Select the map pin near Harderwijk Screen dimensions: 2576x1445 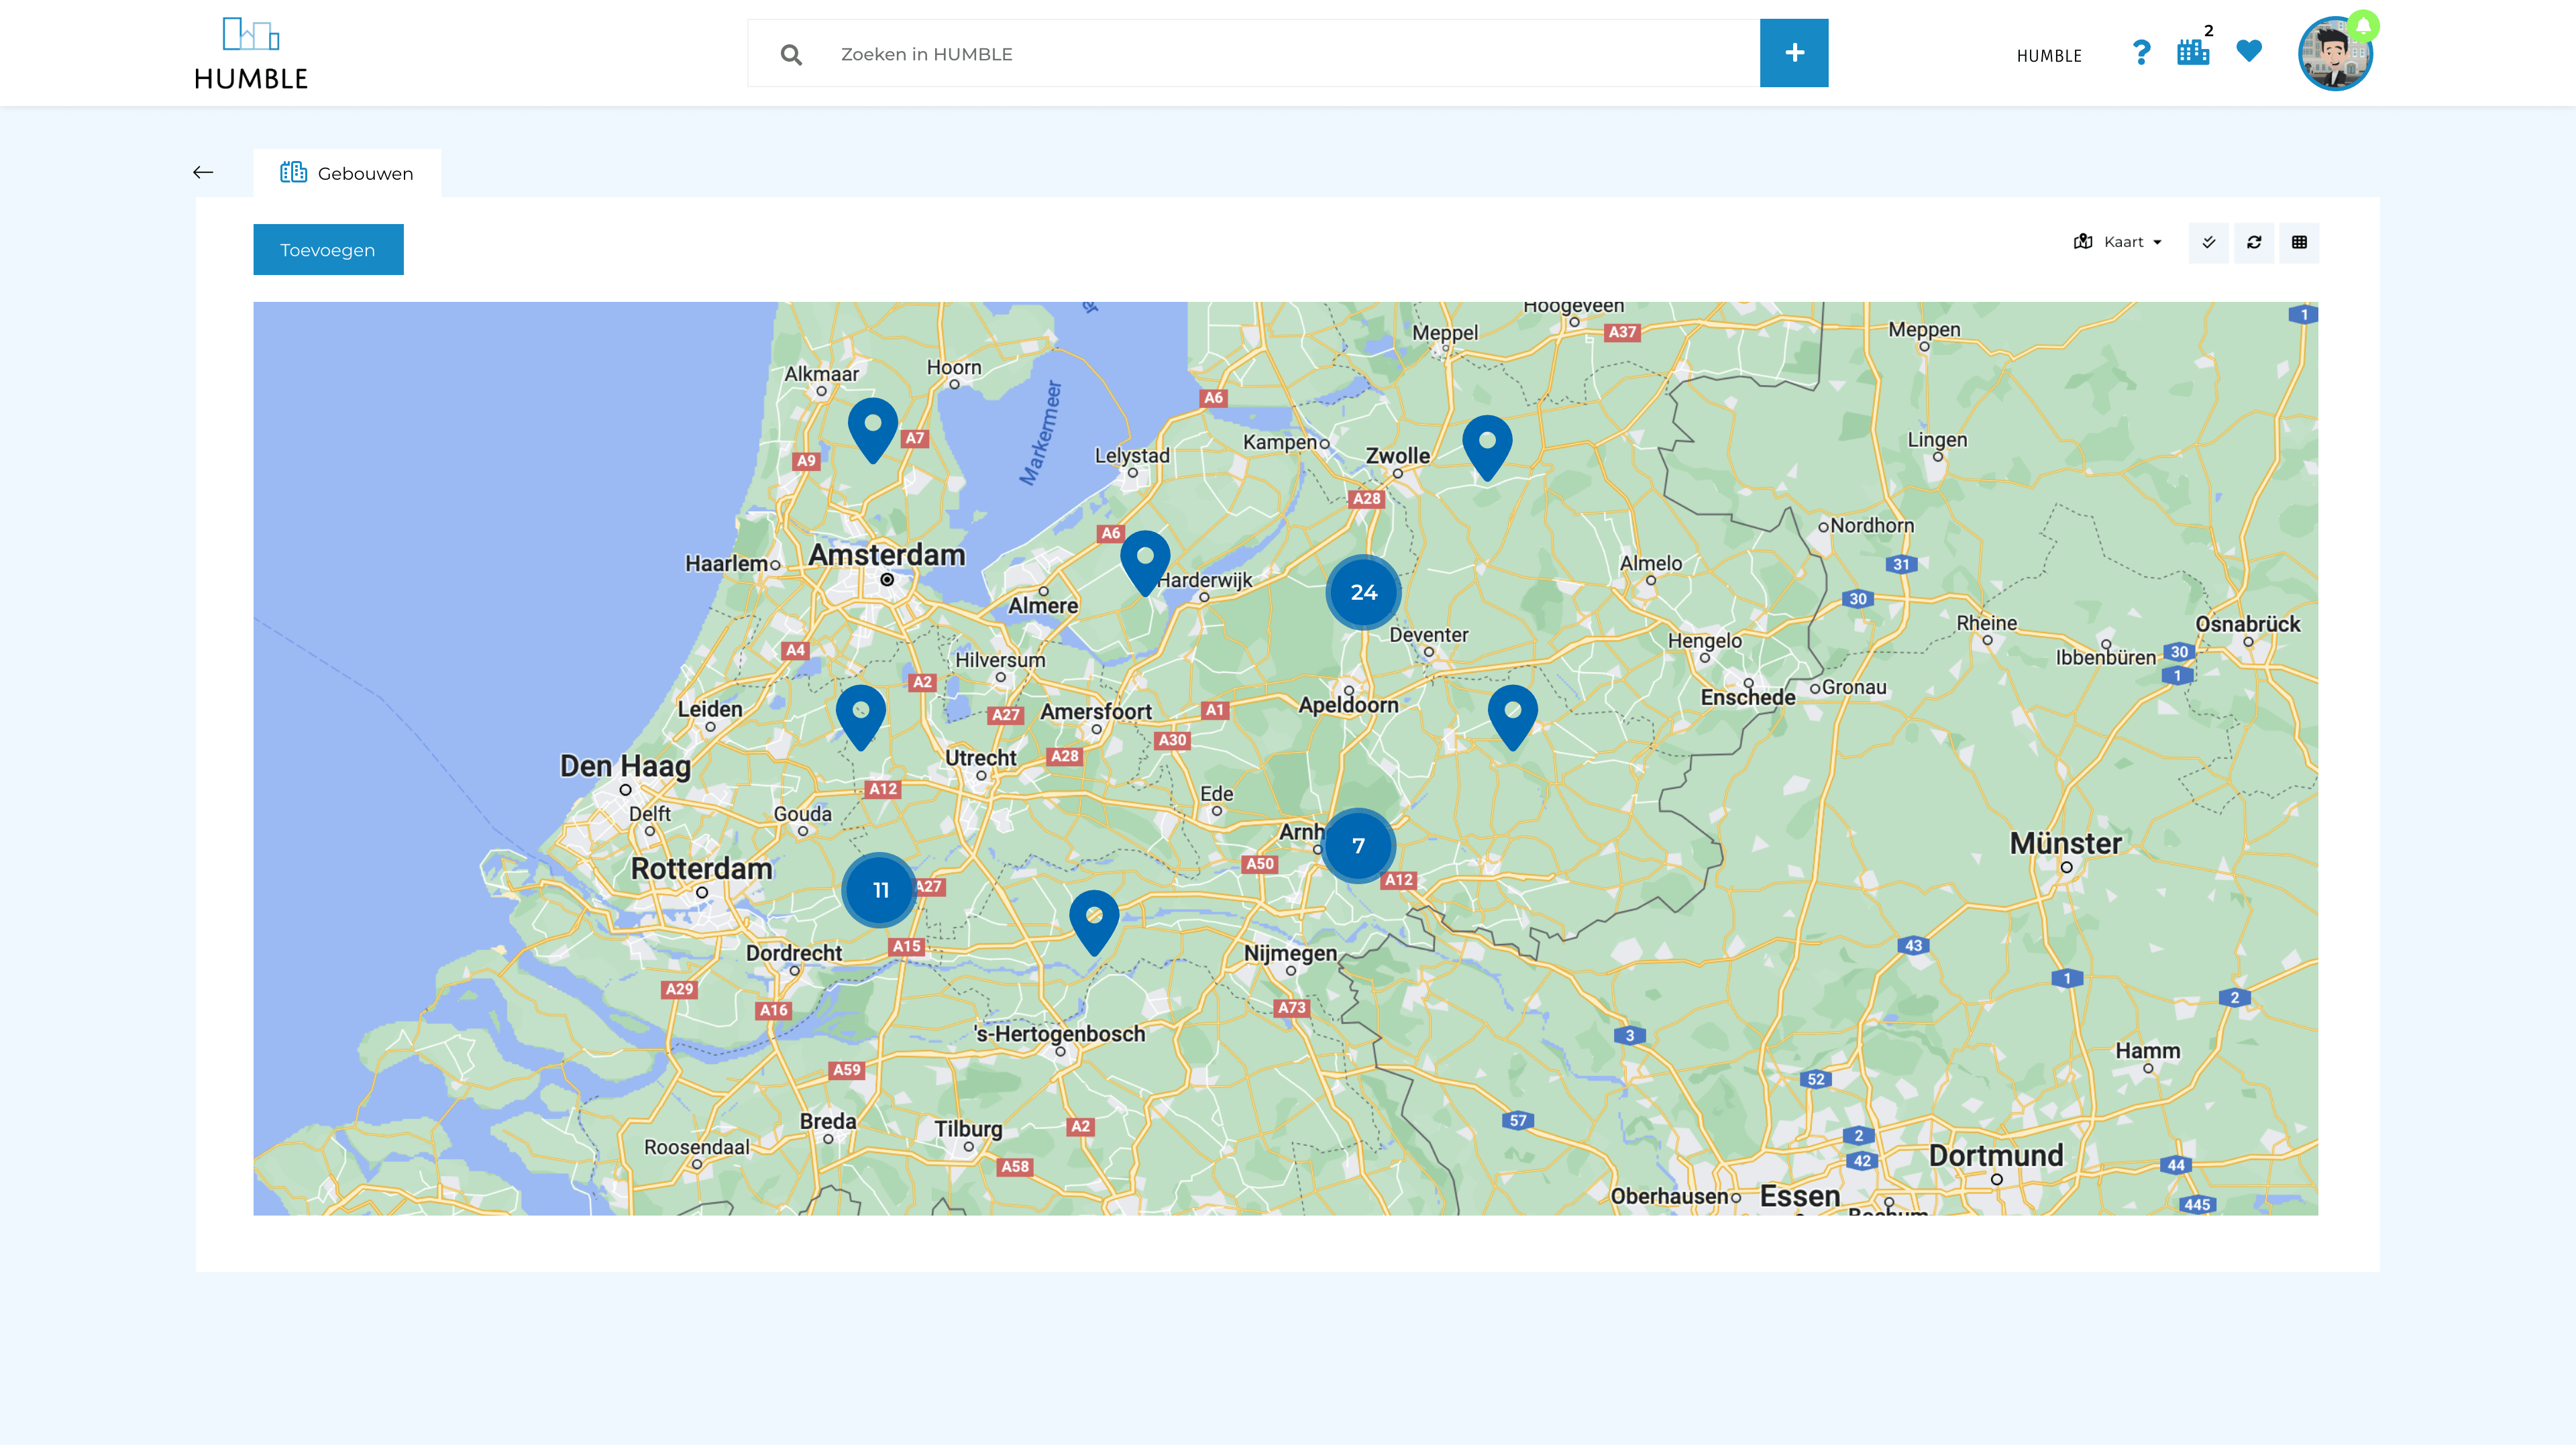coord(1145,563)
